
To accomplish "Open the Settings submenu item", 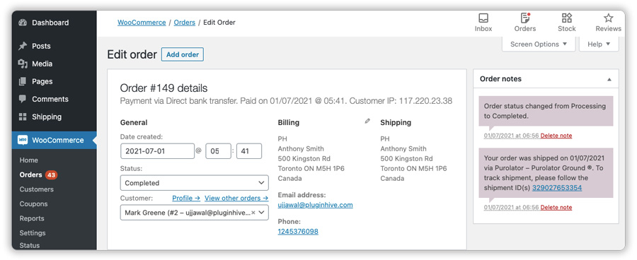I will (x=33, y=233).
